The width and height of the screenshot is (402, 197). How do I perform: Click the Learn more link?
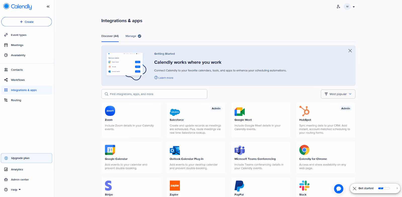point(164,78)
